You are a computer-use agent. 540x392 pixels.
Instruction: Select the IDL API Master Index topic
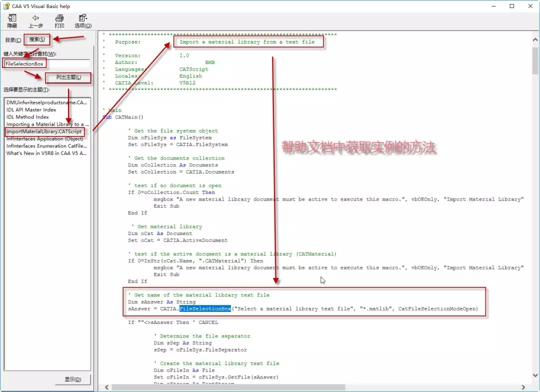point(31,109)
